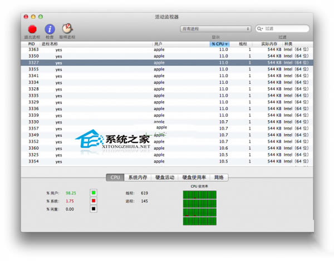The image size is (334, 261).
Task: Select the CPU tab
Action: click(115, 178)
